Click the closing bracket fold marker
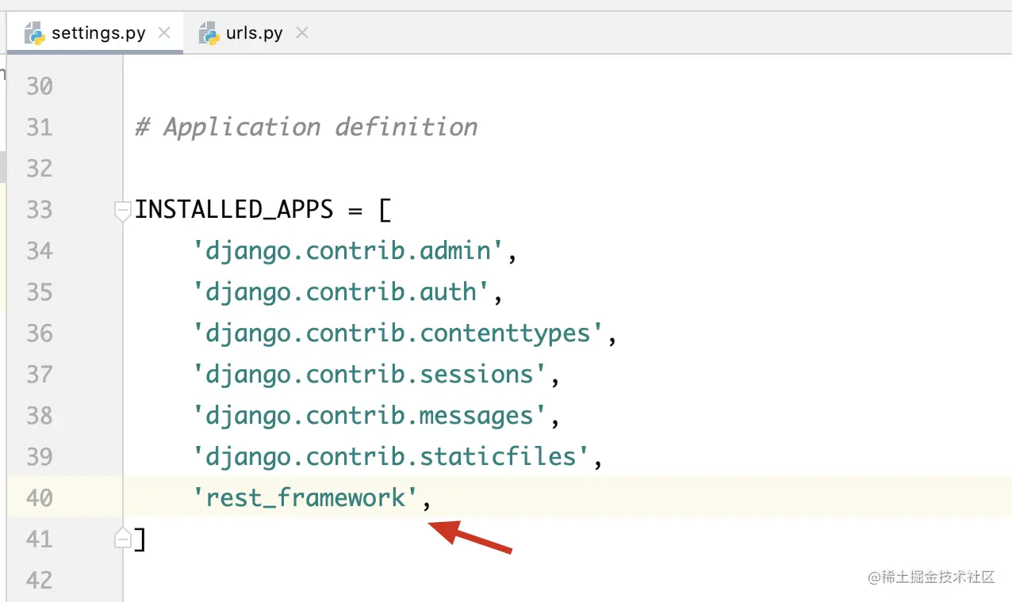Screen dimensions: 1012x602 tap(123, 539)
